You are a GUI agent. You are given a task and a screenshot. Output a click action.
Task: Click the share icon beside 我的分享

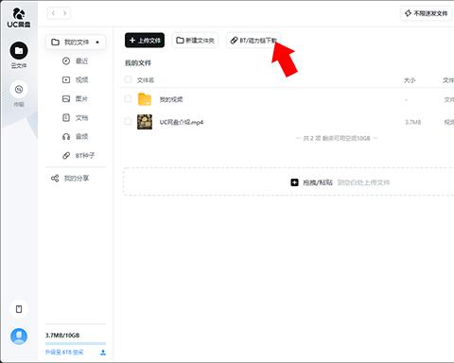(x=55, y=179)
